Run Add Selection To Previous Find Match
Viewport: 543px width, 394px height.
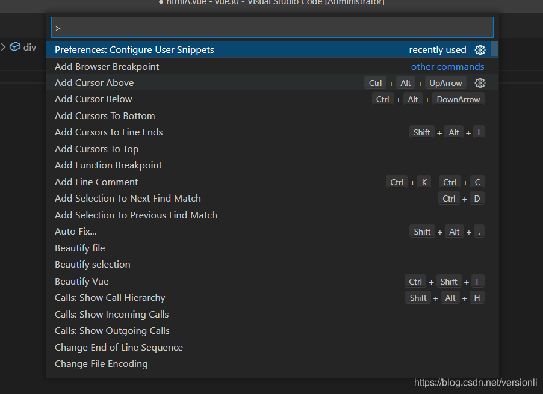(272, 215)
